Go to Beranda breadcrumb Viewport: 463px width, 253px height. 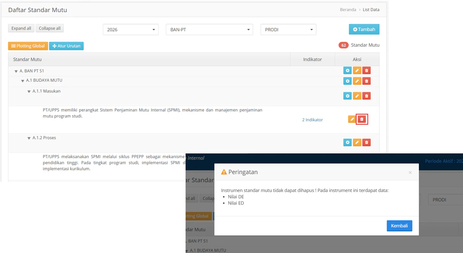point(348,9)
